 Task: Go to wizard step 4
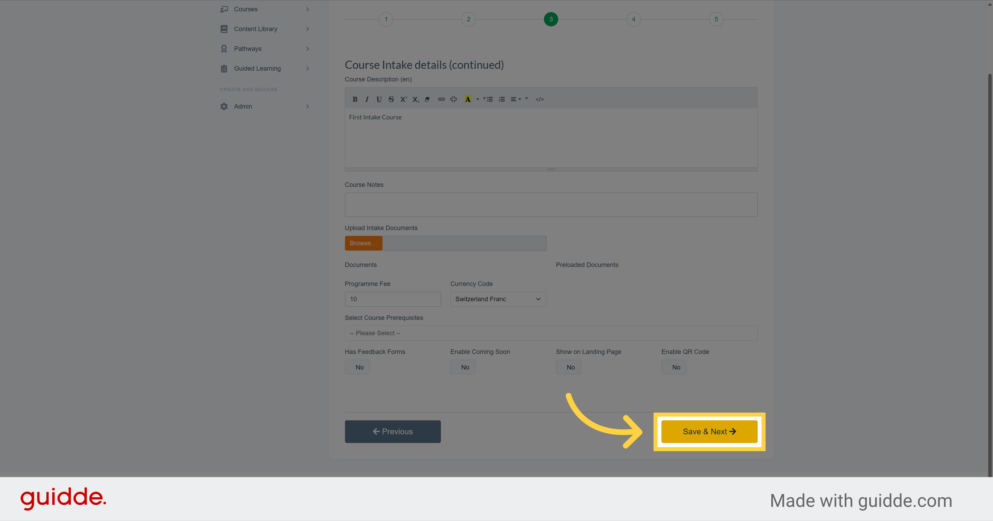(x=633, y=19)
